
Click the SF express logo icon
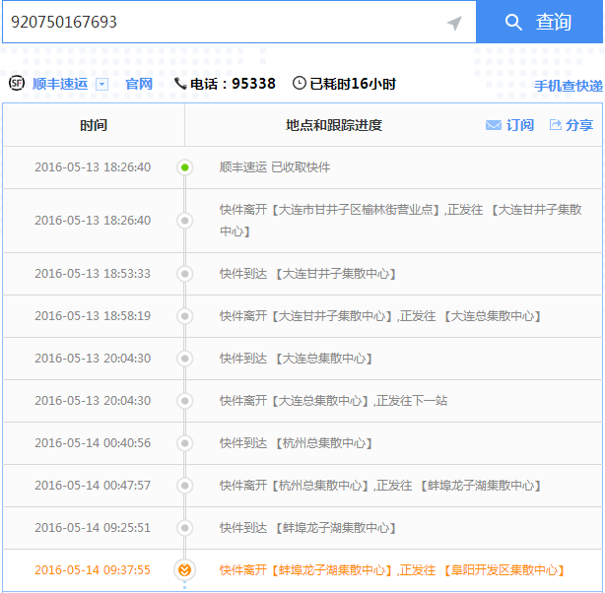17,84
